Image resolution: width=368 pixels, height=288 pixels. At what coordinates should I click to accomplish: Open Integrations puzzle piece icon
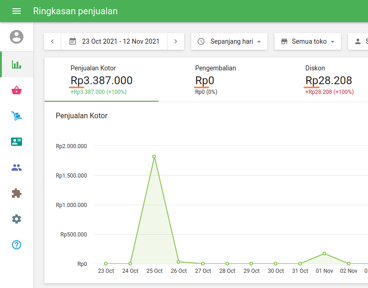point(17,193)
